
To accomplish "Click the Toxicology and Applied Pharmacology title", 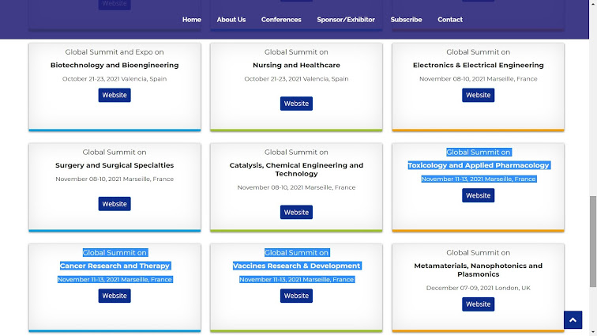I will [478, 165].
